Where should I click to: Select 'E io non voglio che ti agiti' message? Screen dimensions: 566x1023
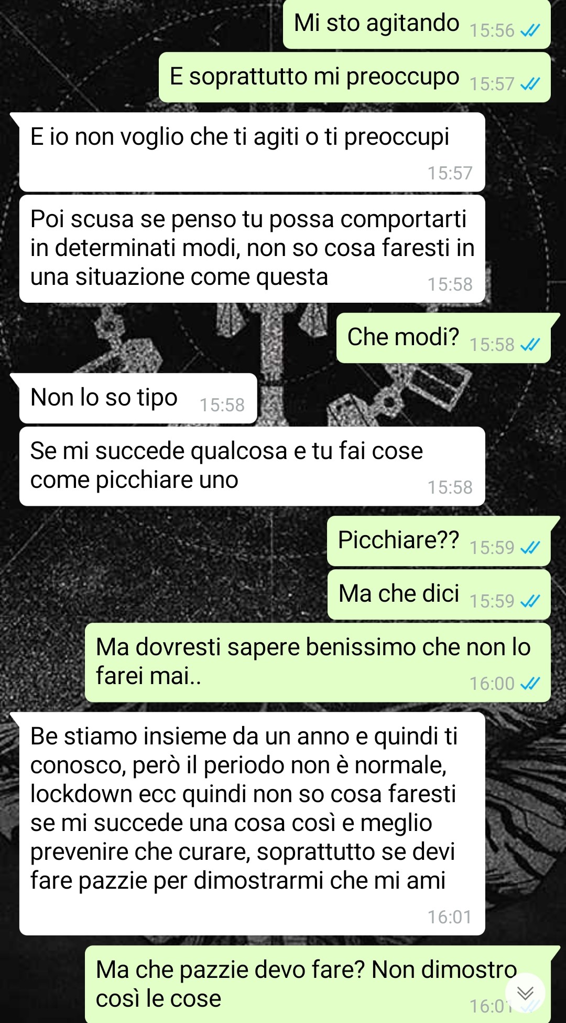tap(252, 152)
